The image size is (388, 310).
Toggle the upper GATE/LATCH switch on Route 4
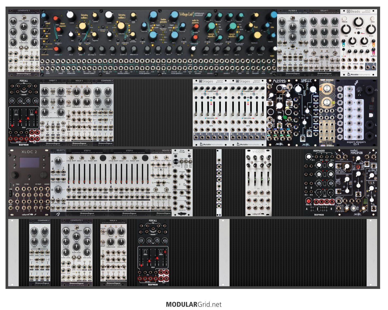tap(156, 158)
